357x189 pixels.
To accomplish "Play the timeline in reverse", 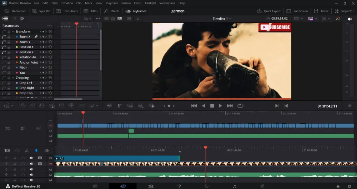I will [x=203, y=106].
